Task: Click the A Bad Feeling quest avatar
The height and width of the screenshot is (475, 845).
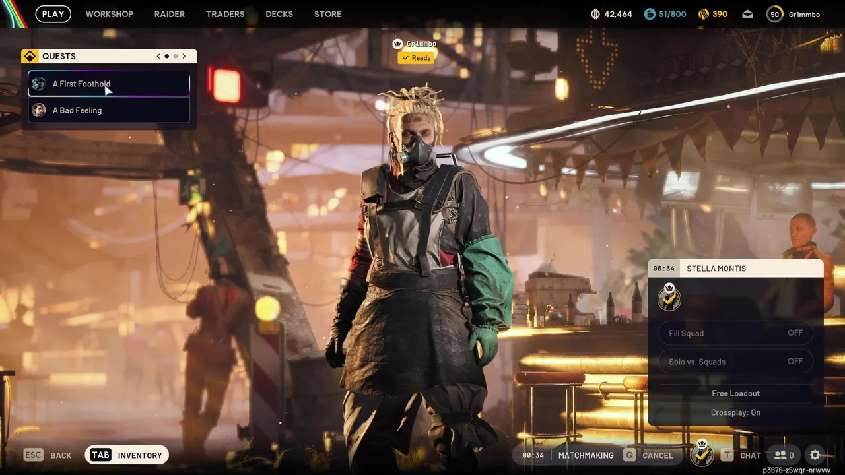Action: [39, 110]
